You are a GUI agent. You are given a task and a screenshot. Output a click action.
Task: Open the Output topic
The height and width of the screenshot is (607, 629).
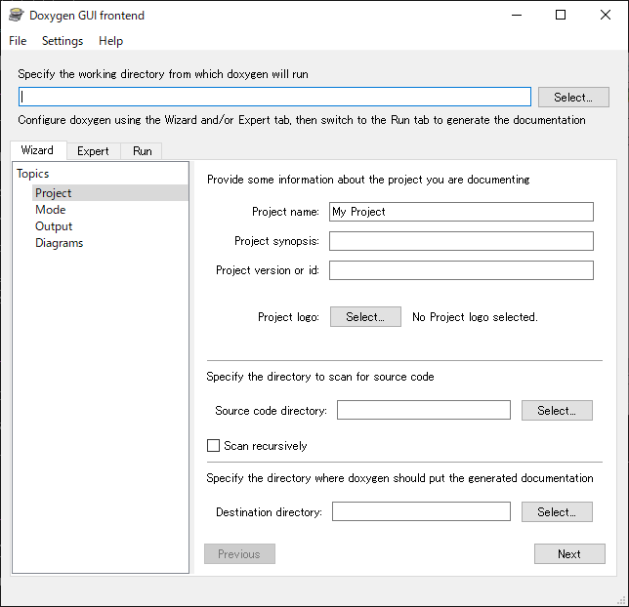pyautogui.click(x=54, y=226)
